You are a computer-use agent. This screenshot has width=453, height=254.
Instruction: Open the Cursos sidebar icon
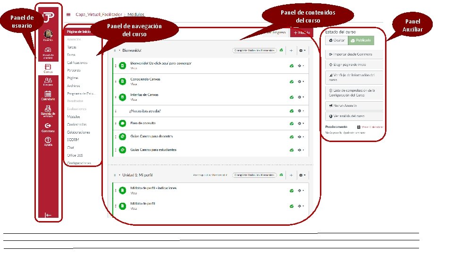coord(48,67)
